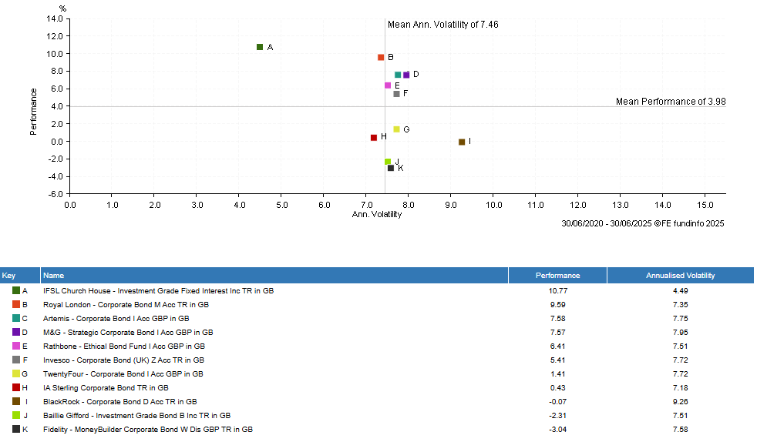757x442 pixels.
Task: Open M&G Strategic Corporate Bond fund
Action: (128, 333)
